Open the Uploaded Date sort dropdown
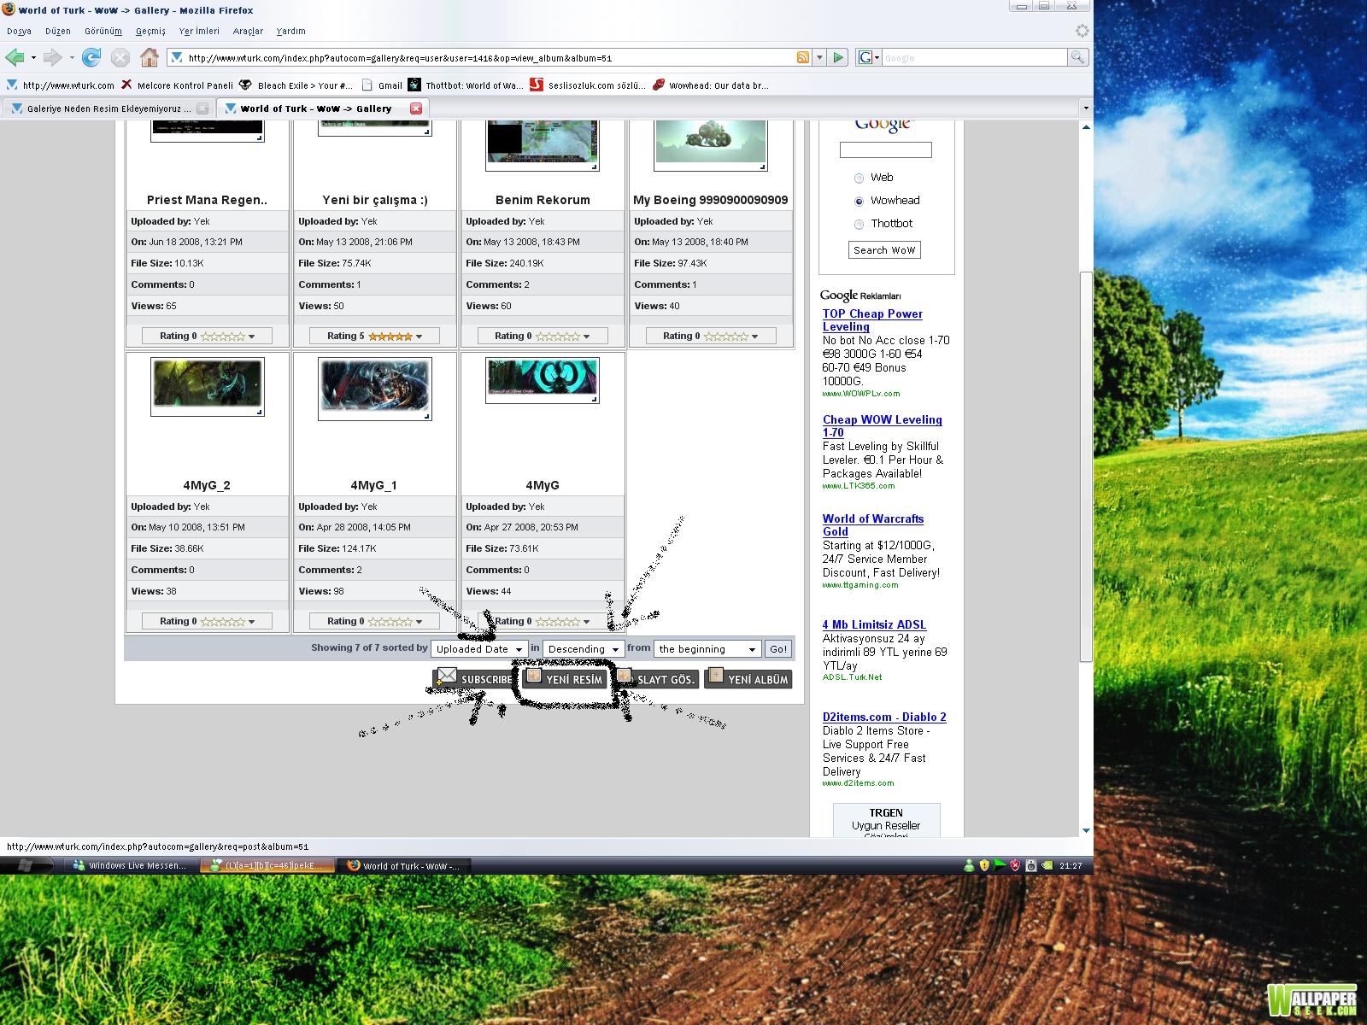The height and width of the screenshot is (1025, 1367). (479, 649)
